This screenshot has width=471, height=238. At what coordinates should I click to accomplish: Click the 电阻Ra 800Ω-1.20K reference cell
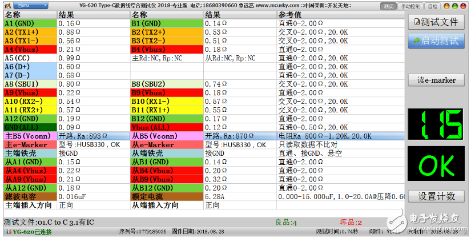pyautogui.click(x=341, y=136)
